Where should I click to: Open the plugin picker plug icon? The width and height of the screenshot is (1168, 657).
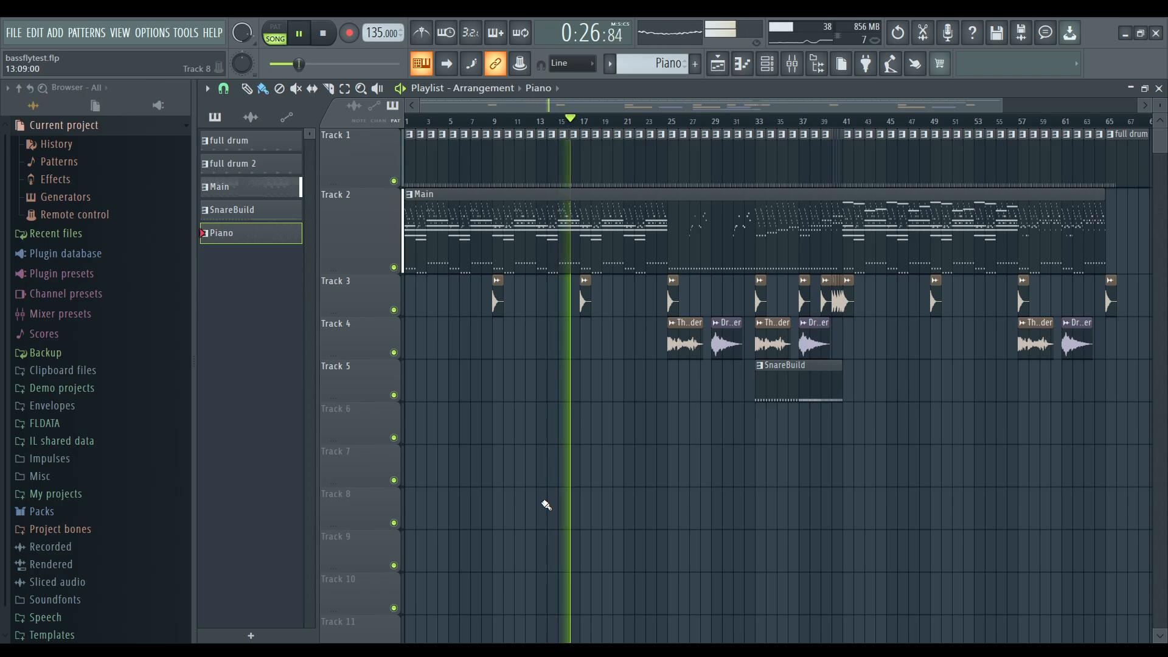pyautogui.click(x=866, y=64)
